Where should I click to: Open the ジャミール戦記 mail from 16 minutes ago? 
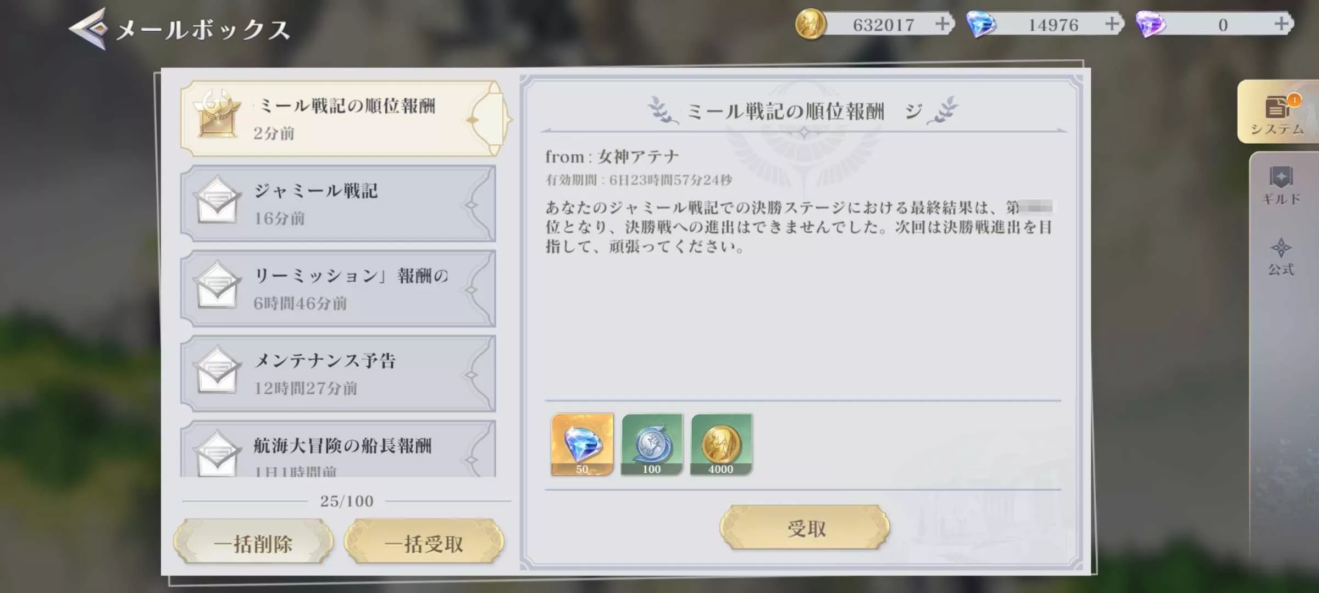click(x=338, y=204)
